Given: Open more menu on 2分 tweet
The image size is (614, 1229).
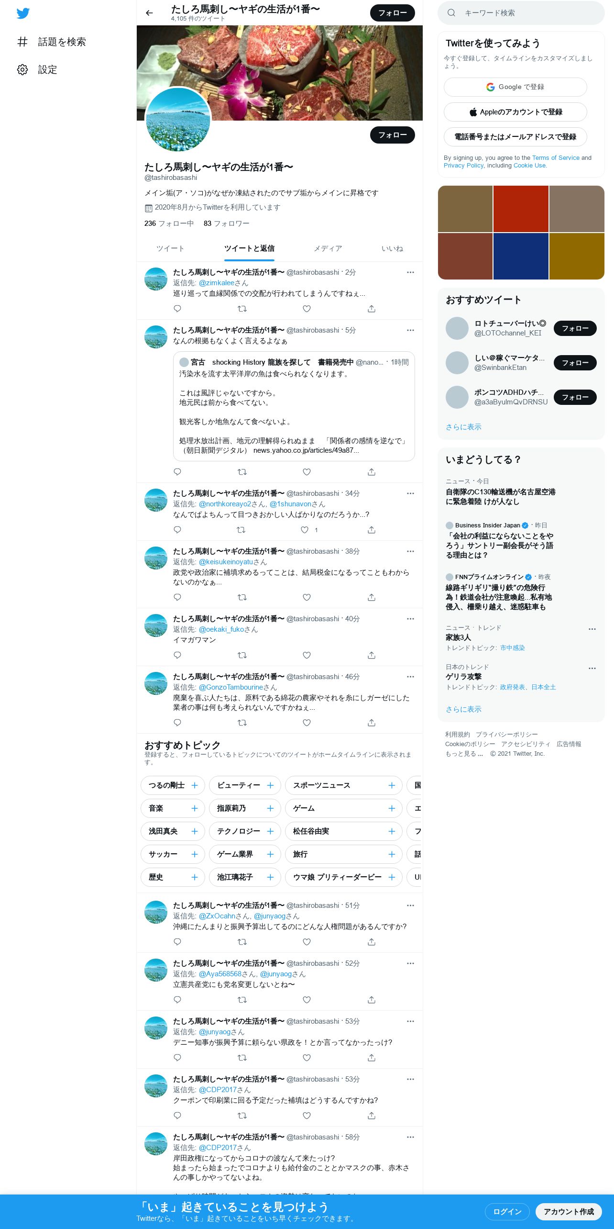Looking at the screenshot, I should click(x=410, y=272).
